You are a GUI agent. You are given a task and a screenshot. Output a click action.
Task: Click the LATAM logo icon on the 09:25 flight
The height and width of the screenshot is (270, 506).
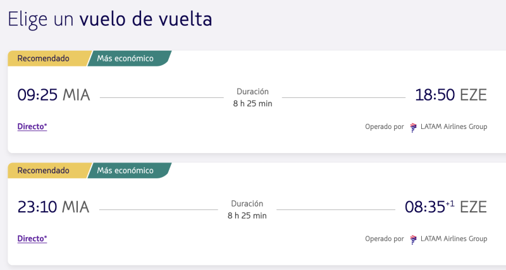414,127
